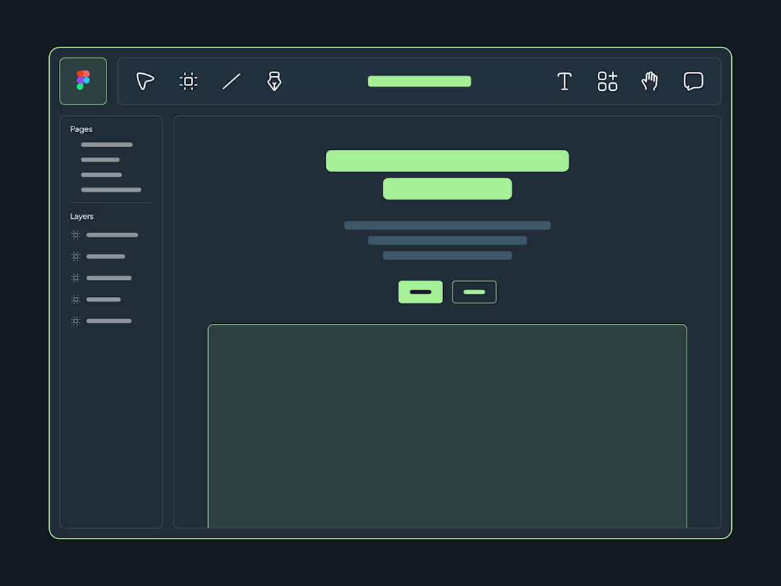
Task: Open the Resources components tool
Action: click(x=607, y=81)
